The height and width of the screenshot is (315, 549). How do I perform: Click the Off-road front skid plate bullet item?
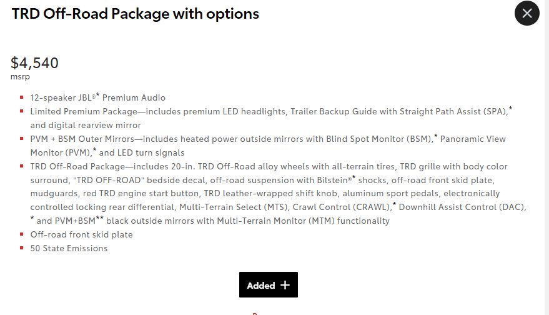[82, 234]
